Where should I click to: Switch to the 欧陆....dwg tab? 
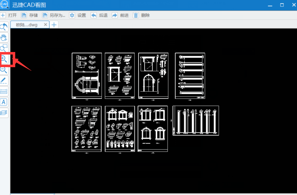click(x=27, y=25)
